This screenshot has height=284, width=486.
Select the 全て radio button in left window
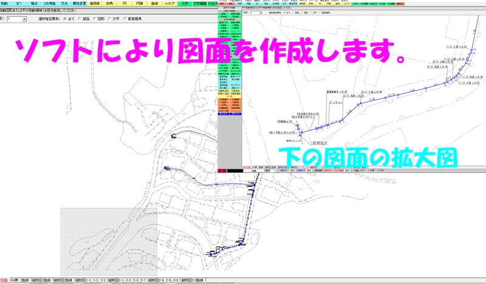(65, 19)
